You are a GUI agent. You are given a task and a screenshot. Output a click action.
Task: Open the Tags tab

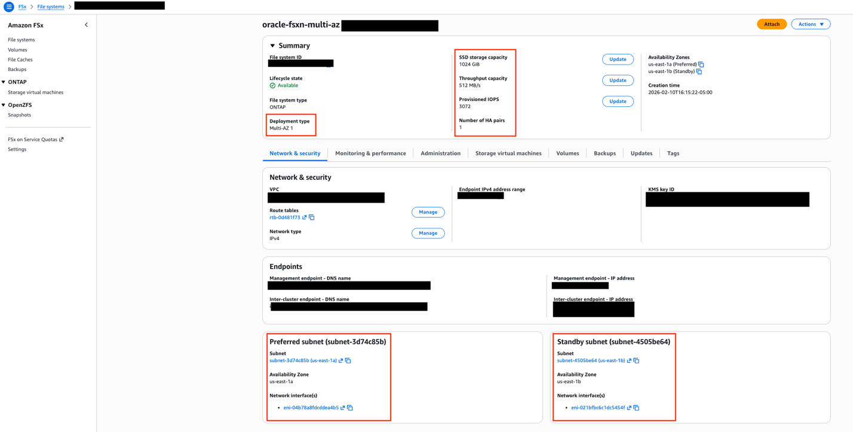tap(673, 154)
